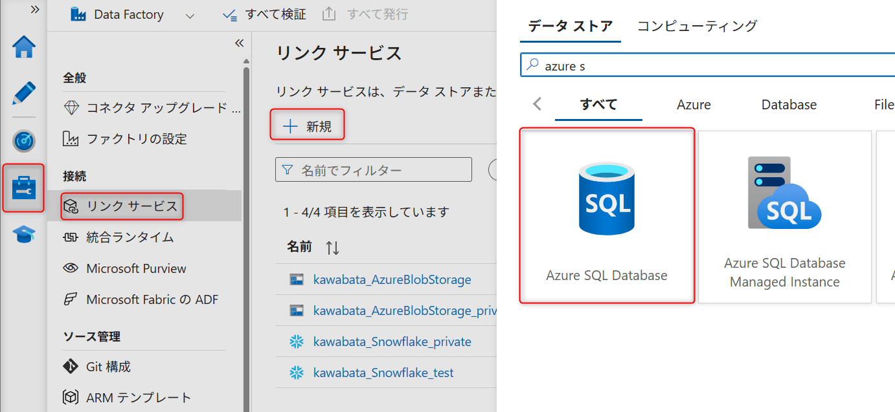Open kawabata_AzureBlobStorage_priv linked service

[x=405, y=311]
